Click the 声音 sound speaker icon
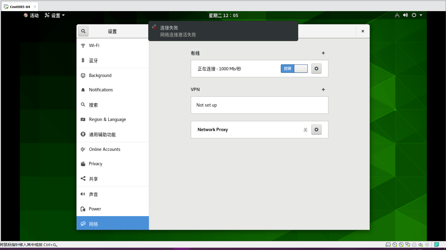This screenshot has height=250, width=446. [83, 194]
